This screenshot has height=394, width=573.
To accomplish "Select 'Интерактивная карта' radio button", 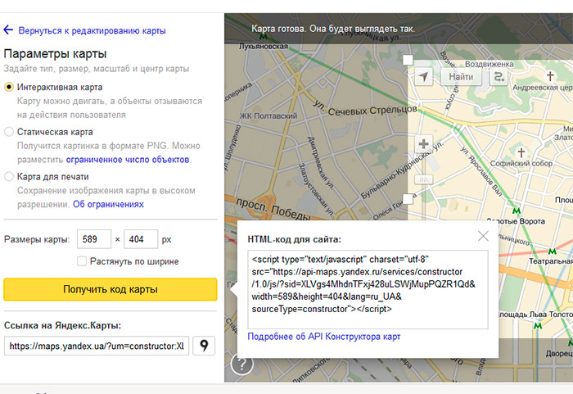I will (x=9, y=87).
